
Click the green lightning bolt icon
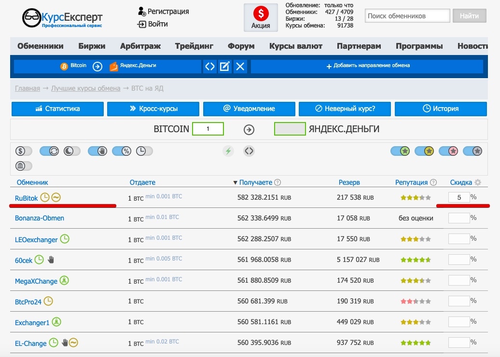pyautogui.click(x=228, y=151)
